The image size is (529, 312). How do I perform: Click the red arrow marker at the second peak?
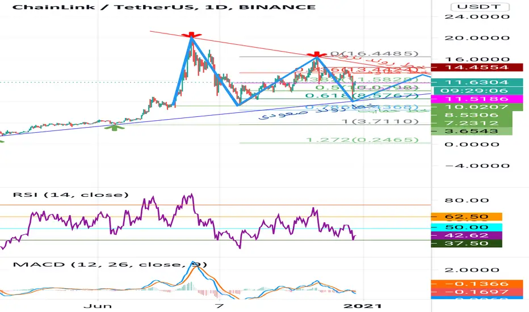317,54
